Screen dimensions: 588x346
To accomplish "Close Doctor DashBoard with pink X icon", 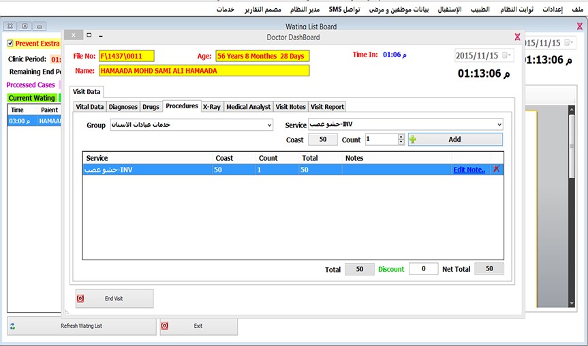I will 517,37.
